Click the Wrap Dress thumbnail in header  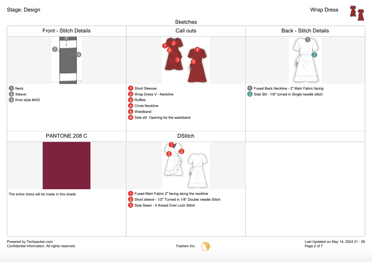tap(357, 13)
